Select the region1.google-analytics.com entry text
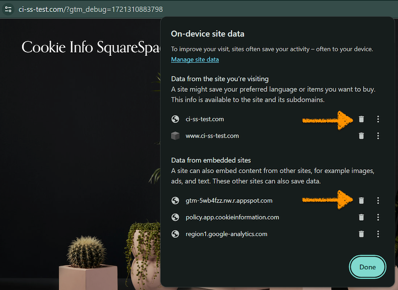Image resolution: width=398 pixels, height=290 pixels. (x=227, y=234)
